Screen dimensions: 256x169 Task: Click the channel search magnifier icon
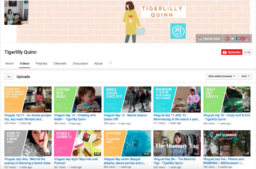coord(110,63)
